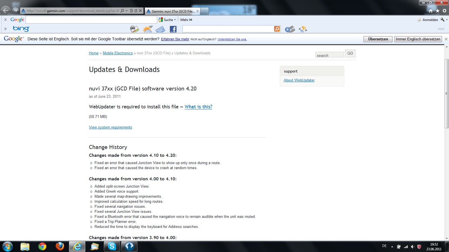Close the Bing toolbar
449x252 pixels.
click(x=5, y=29)
